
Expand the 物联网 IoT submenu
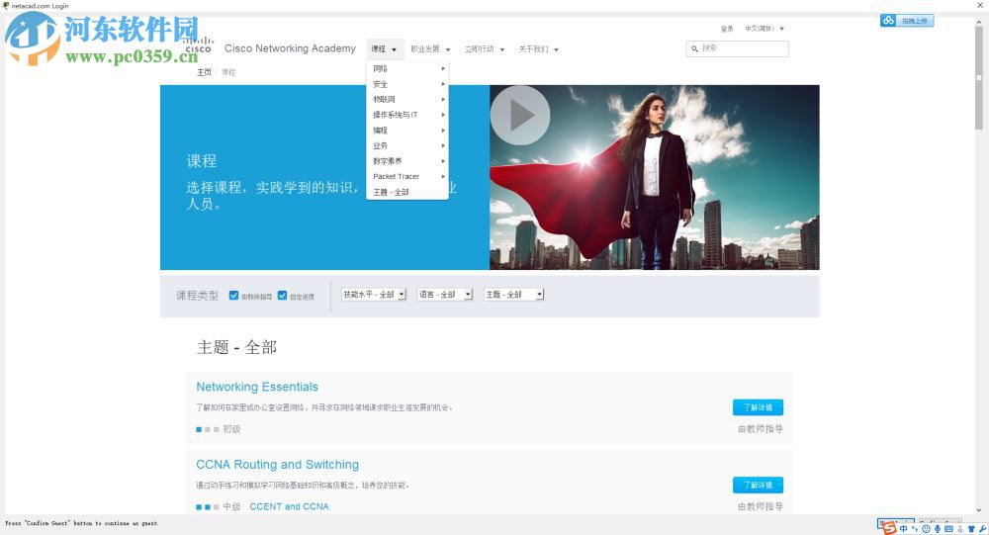[407, 99]
